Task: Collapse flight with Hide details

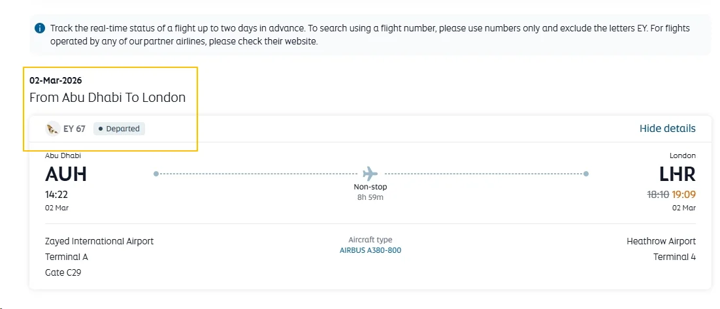Action: (x=667, y=129)
